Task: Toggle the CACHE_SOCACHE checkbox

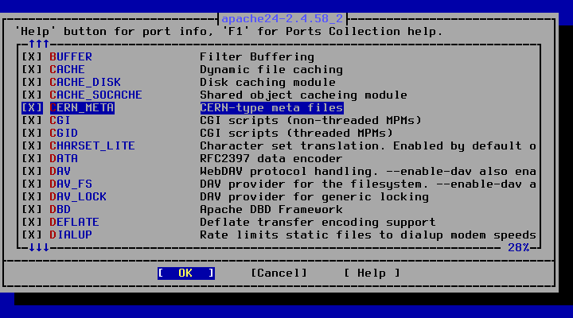Action: click(32, 95)
